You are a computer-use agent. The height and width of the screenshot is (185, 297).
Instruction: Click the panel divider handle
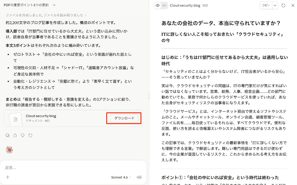point(149,96)
